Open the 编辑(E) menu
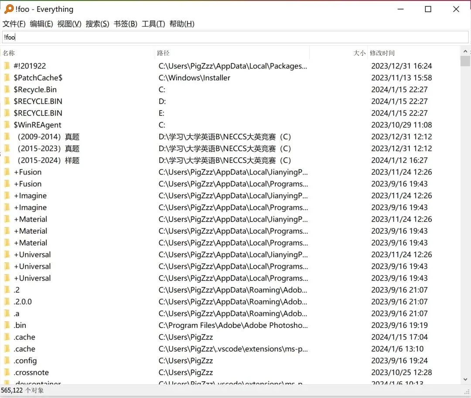 pyautogui.click(x=41, y=24)
